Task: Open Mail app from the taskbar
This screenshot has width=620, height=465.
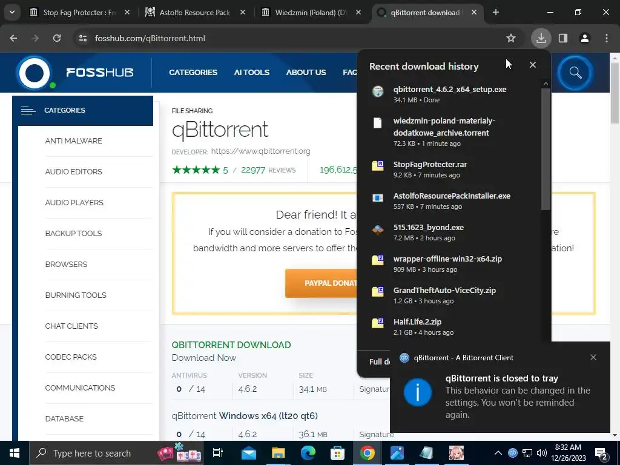Action: point(249,453)
